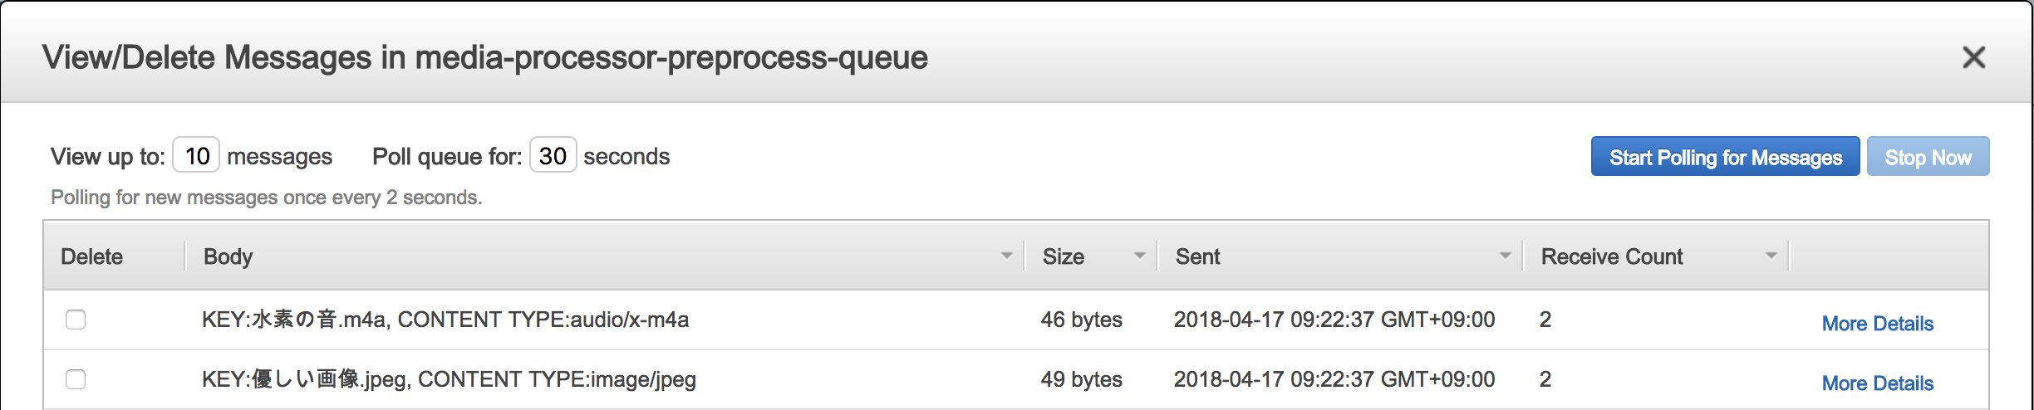Sort by the Body column header
The height and width of the screenshot is (410, 2034).
[x=228, y=256]
